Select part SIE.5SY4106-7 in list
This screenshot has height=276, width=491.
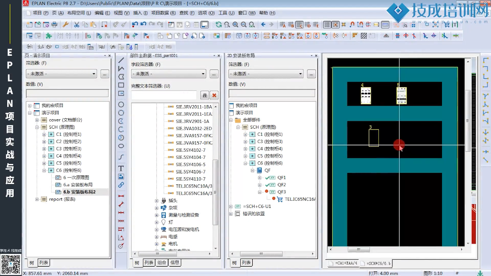[191, 172]
